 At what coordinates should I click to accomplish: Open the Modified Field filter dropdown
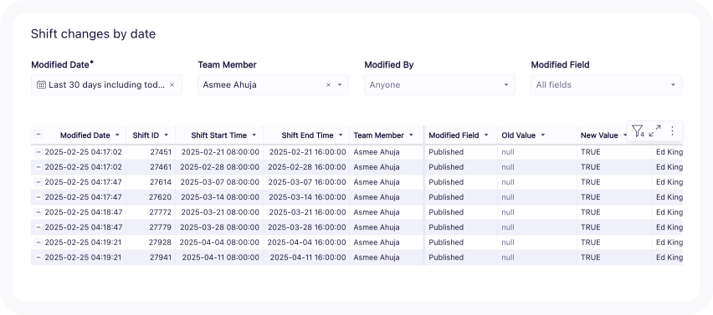606,85
